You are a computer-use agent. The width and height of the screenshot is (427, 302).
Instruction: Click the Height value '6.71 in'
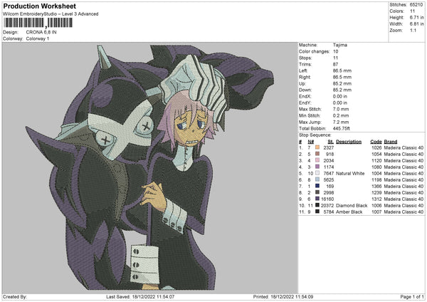click(416, 17)
